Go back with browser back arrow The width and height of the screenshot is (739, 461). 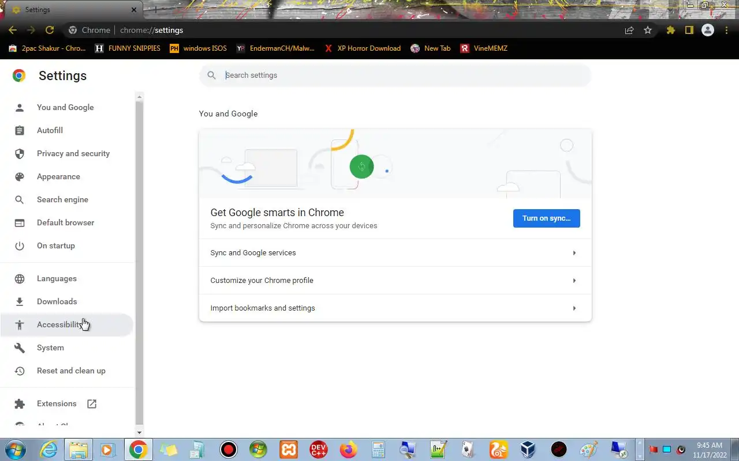(x=13, y=30)
